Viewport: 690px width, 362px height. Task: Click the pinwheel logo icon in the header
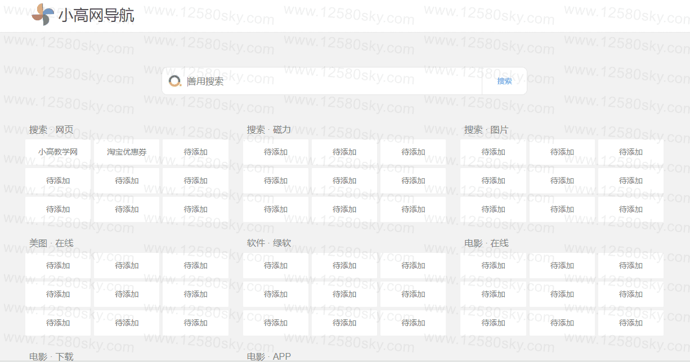[x=43, y=15]
